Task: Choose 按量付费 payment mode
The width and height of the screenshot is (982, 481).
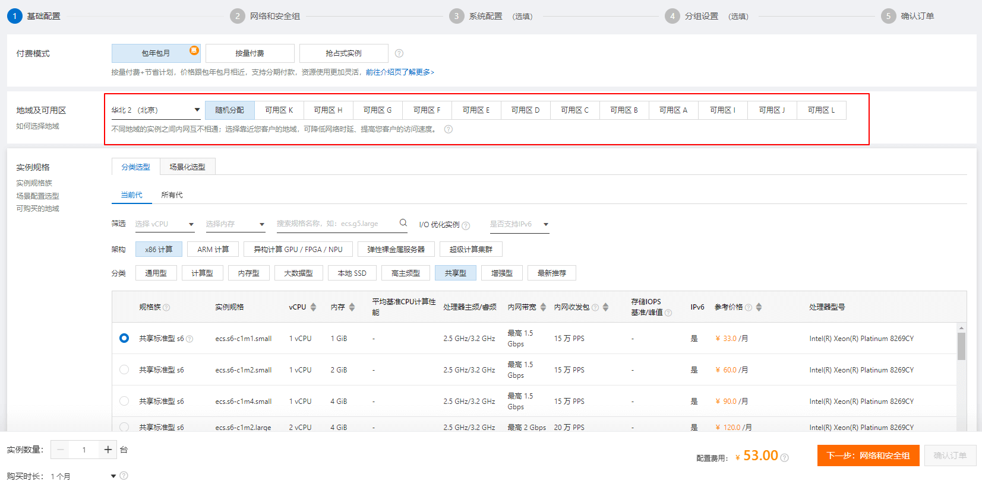Action: point(250,53)
